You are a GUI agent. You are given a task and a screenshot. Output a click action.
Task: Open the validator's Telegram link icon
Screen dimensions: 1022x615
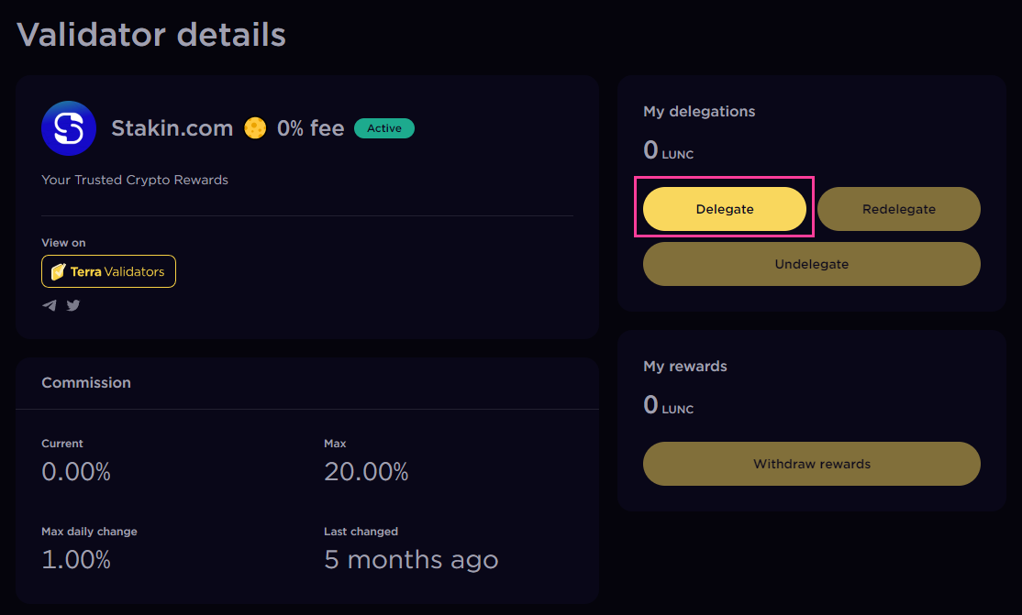pyautogui.click(x=49, y=305)
